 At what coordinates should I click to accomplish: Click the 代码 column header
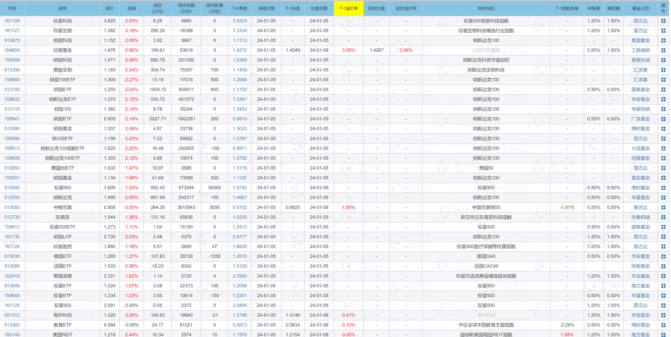click(12, 9)
